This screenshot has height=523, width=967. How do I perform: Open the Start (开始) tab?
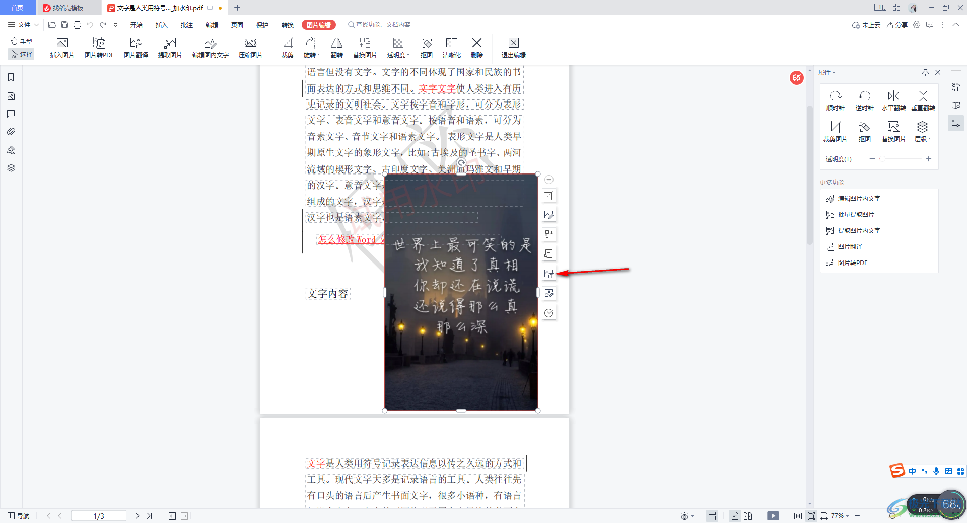pos(136,25)
